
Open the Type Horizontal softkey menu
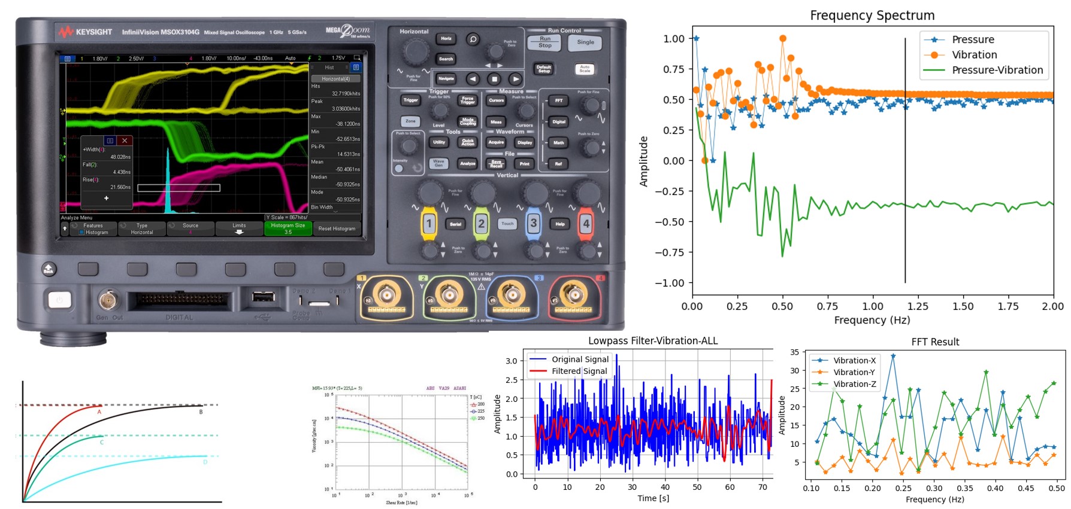pos(142,228)
